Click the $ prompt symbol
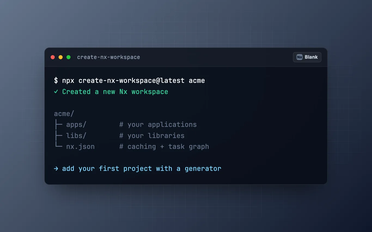372x232 pixels. coord(56,81)
